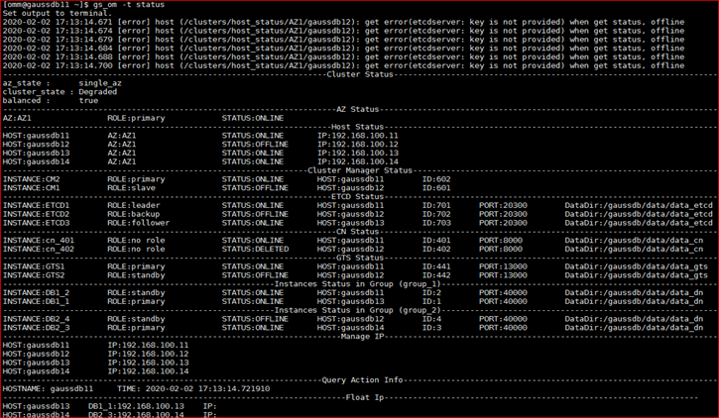Click 'ROLE:backup' for ETCD2
Viewport: 719px width, 418px height.
click(134, 214)
